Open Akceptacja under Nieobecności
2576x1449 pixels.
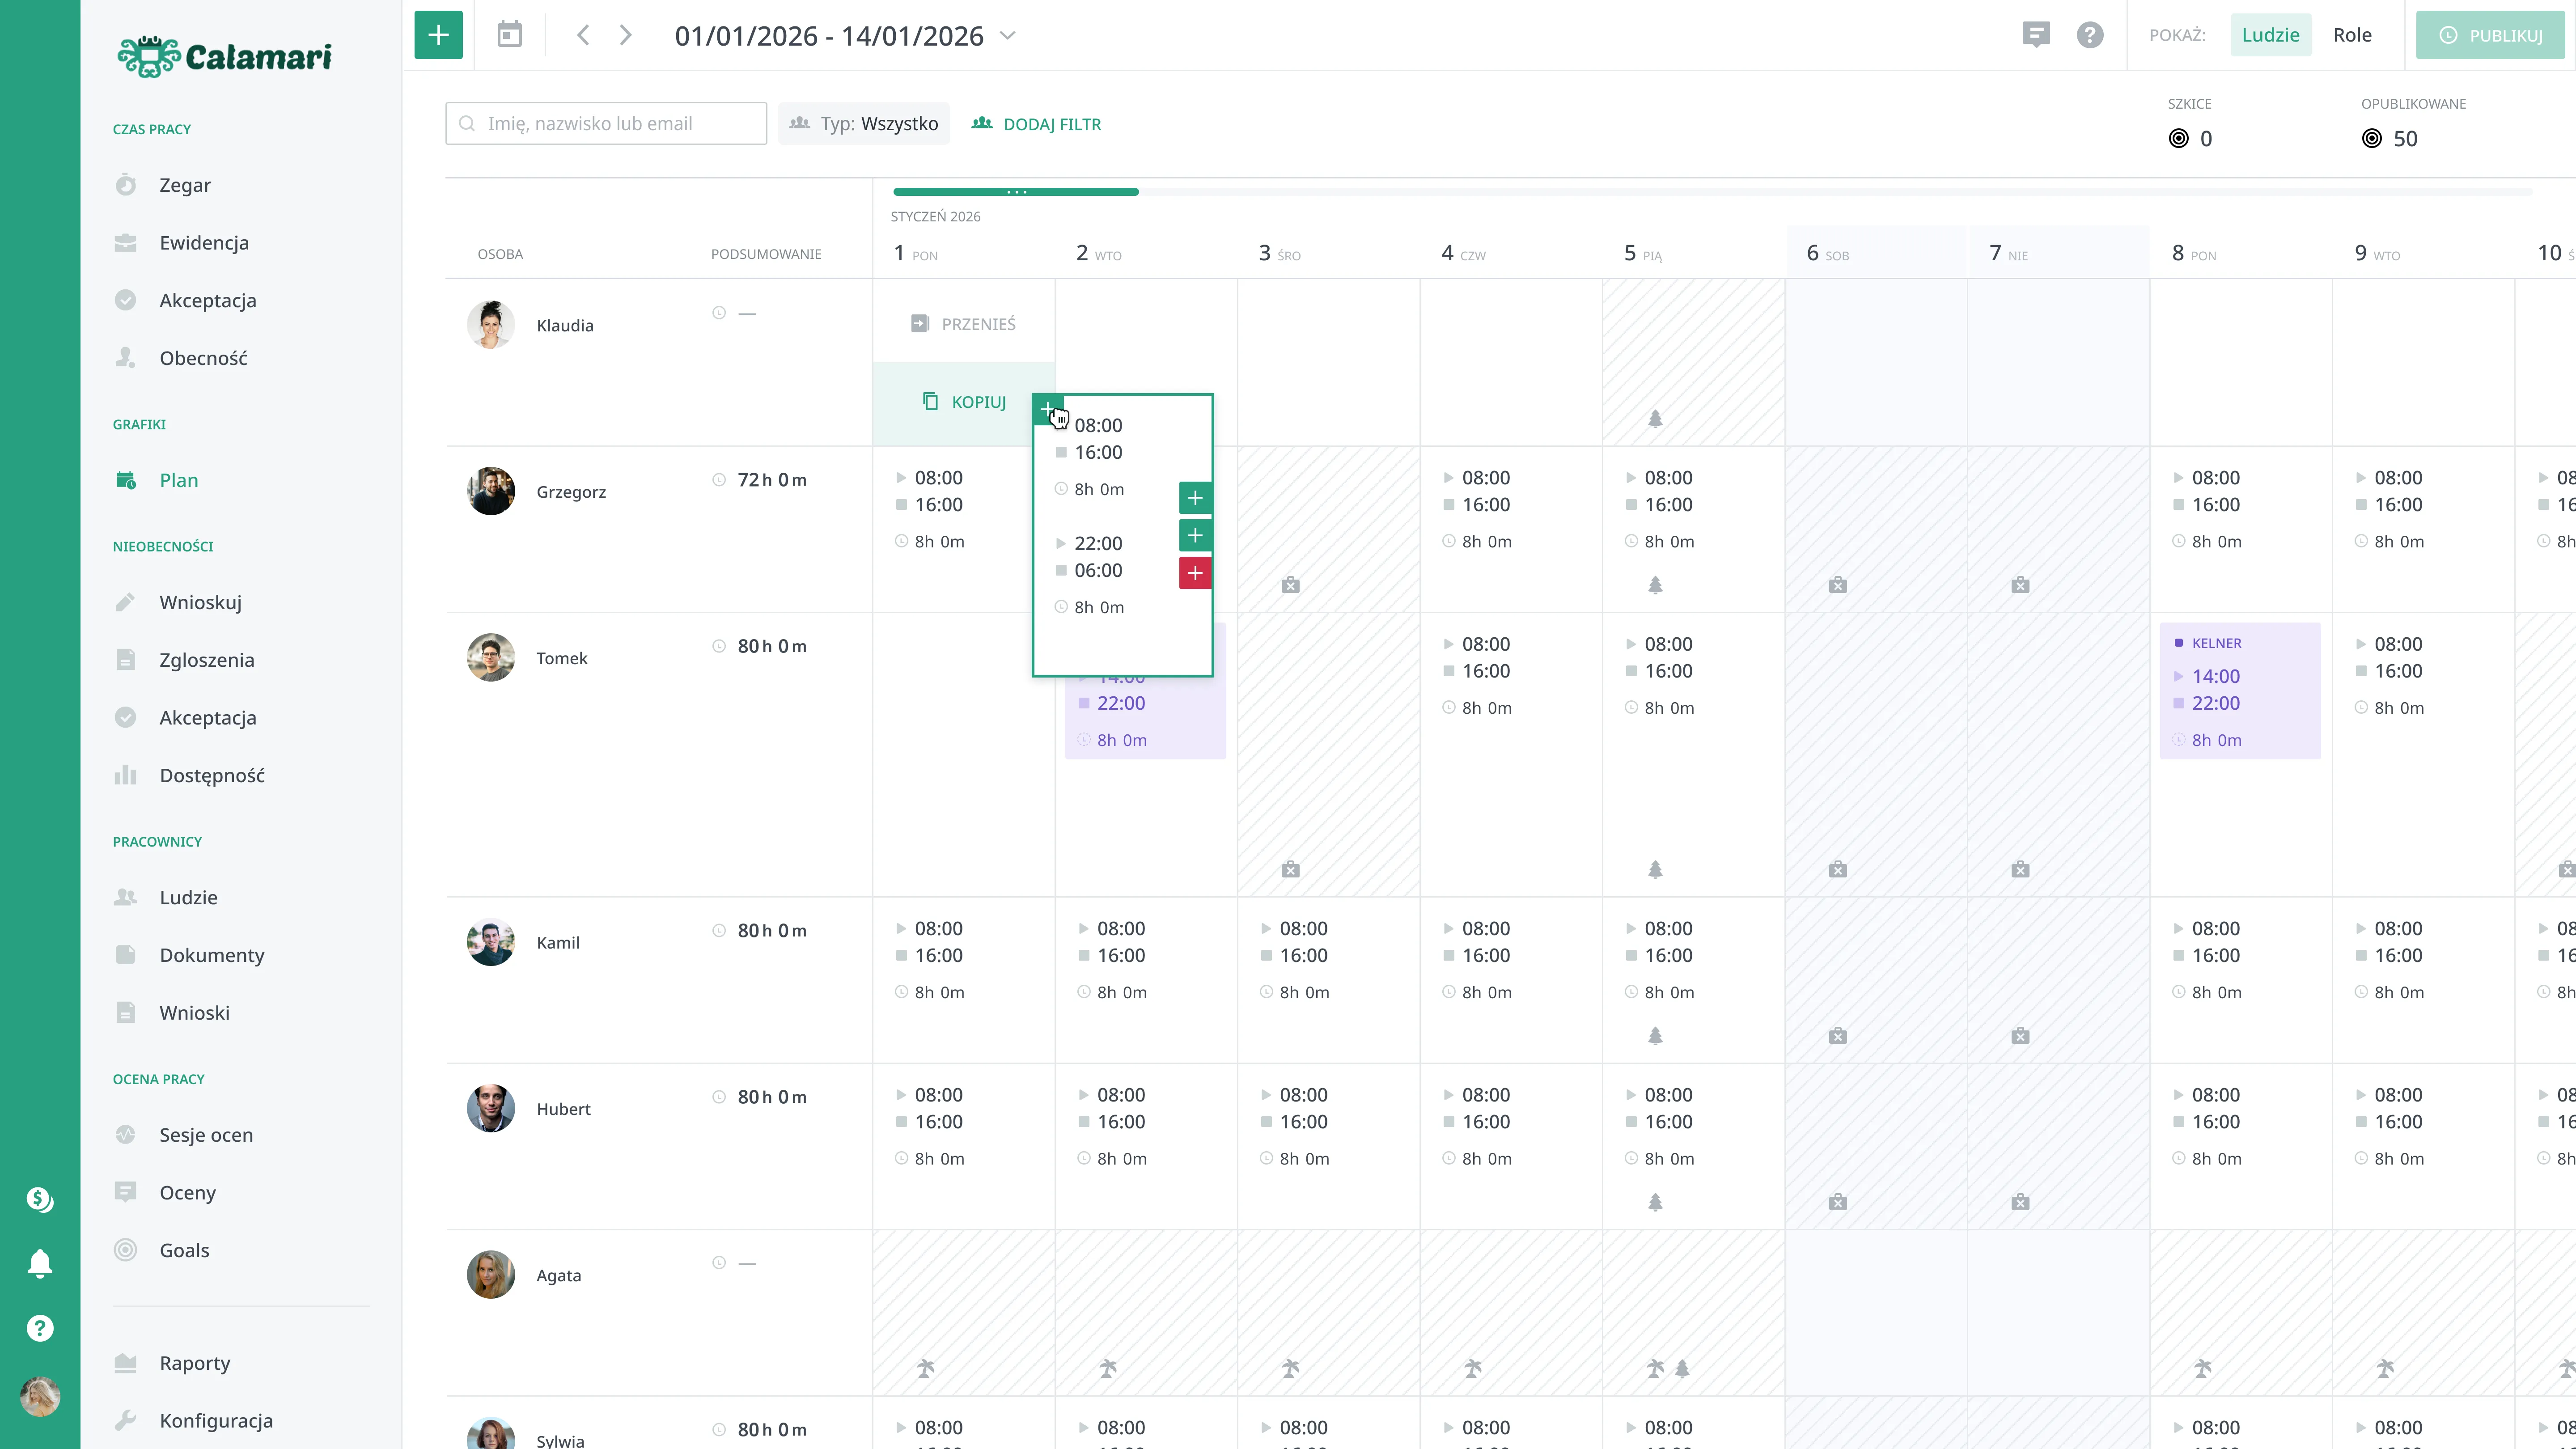[x=208, y=718]
